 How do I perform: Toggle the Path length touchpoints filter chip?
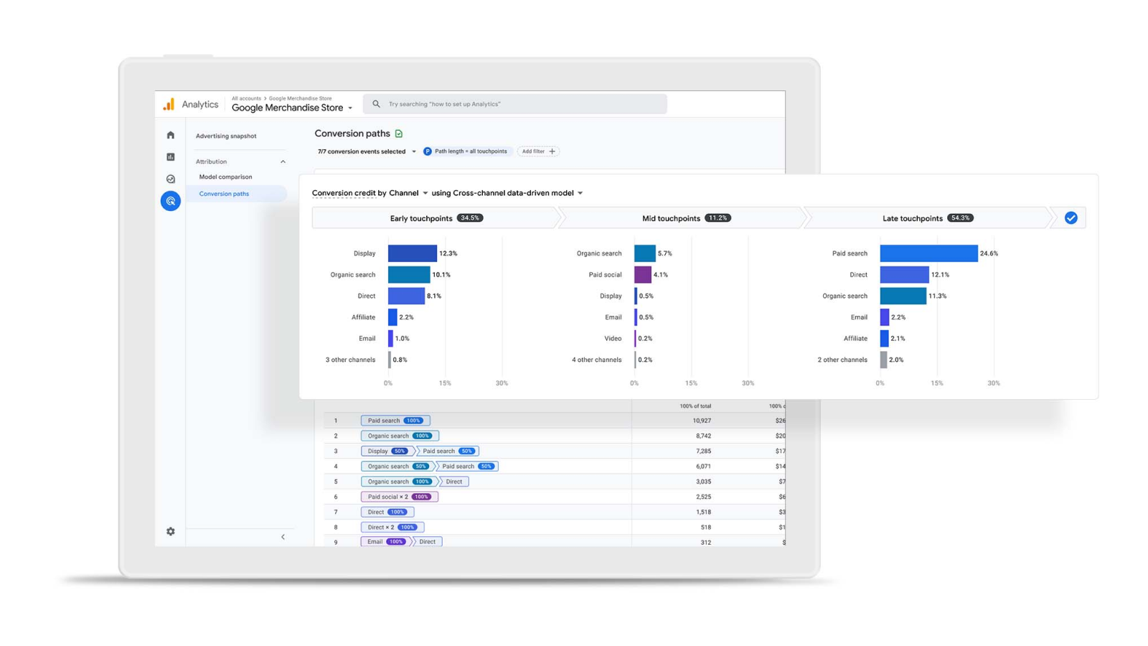pyautogui.click(x=466, y=151)
